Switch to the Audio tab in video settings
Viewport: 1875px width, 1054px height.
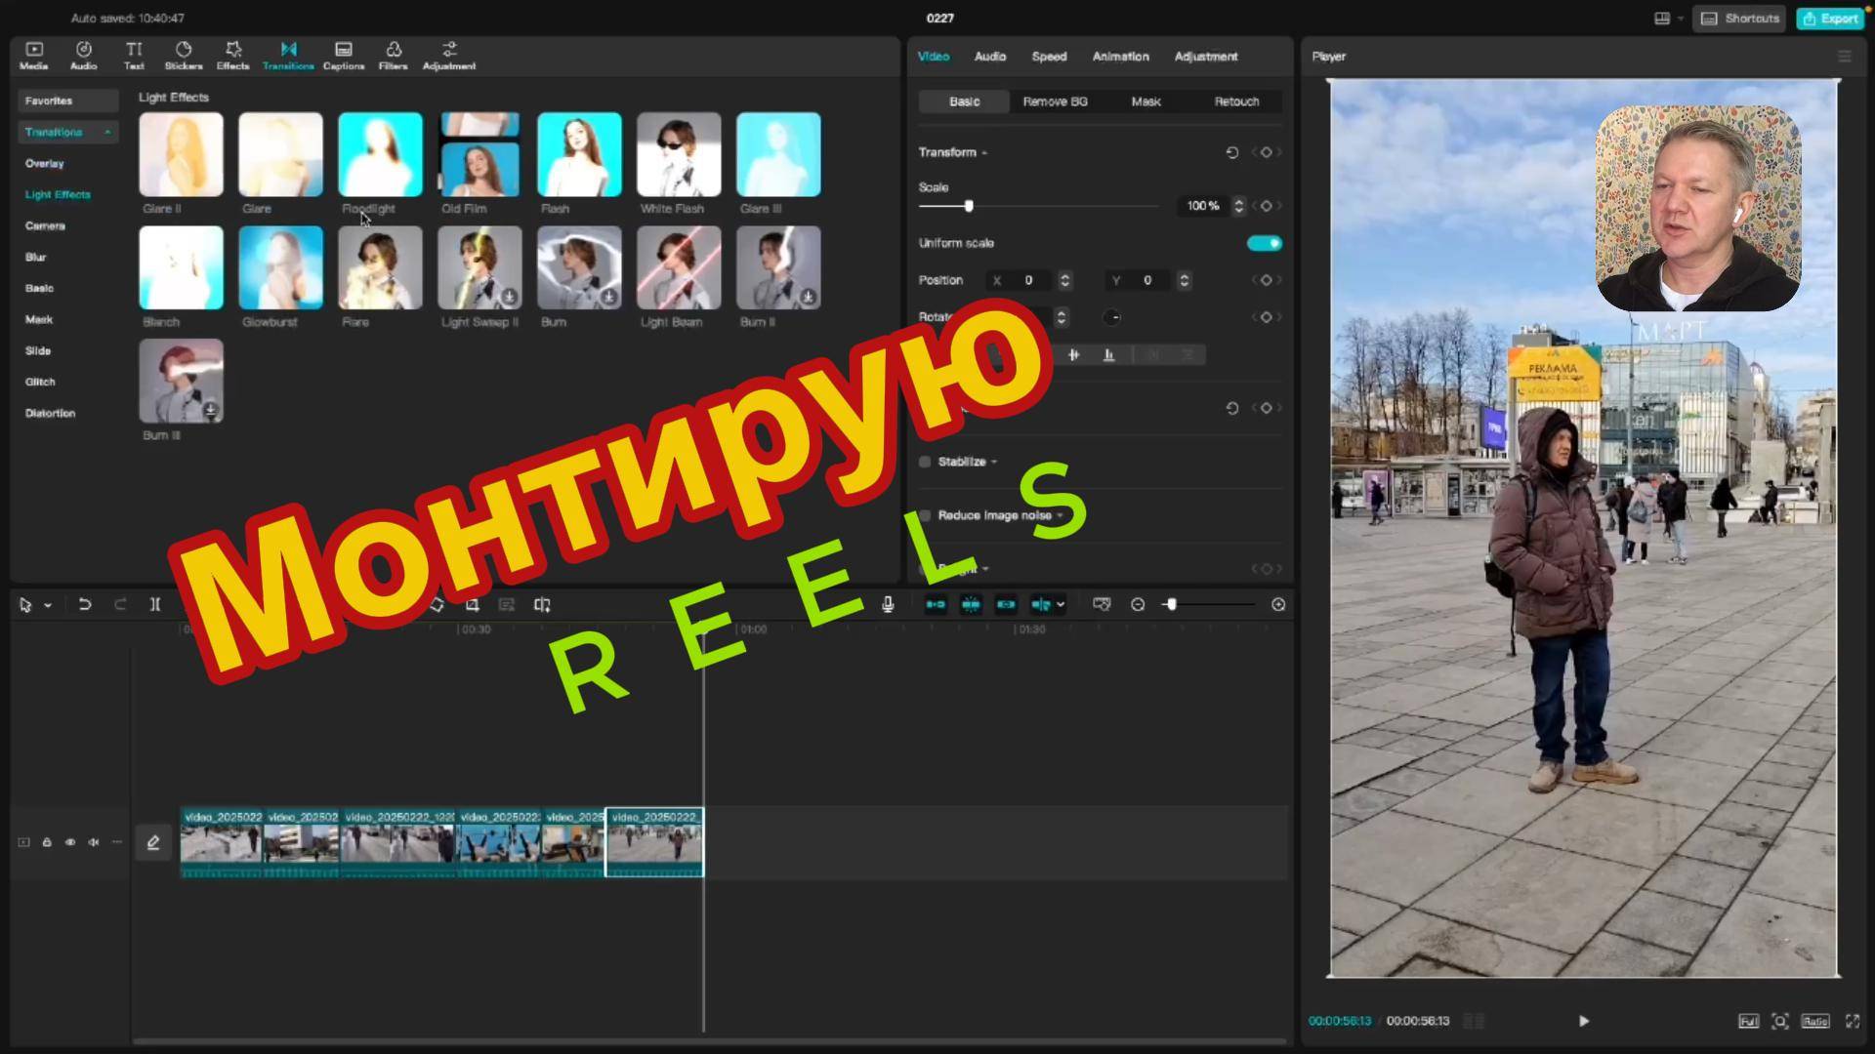coord(989,57)
